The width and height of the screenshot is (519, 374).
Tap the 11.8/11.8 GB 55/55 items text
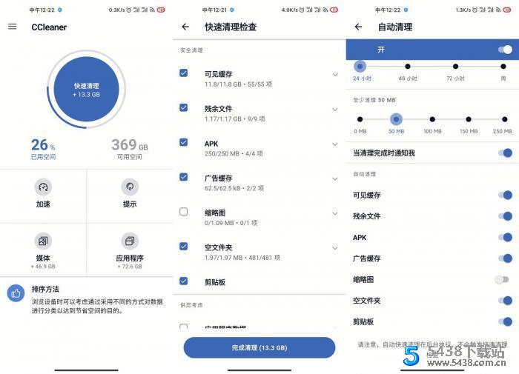click(238, 84)
